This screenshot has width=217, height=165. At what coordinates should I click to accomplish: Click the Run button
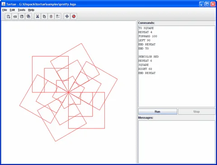[158, 111]
